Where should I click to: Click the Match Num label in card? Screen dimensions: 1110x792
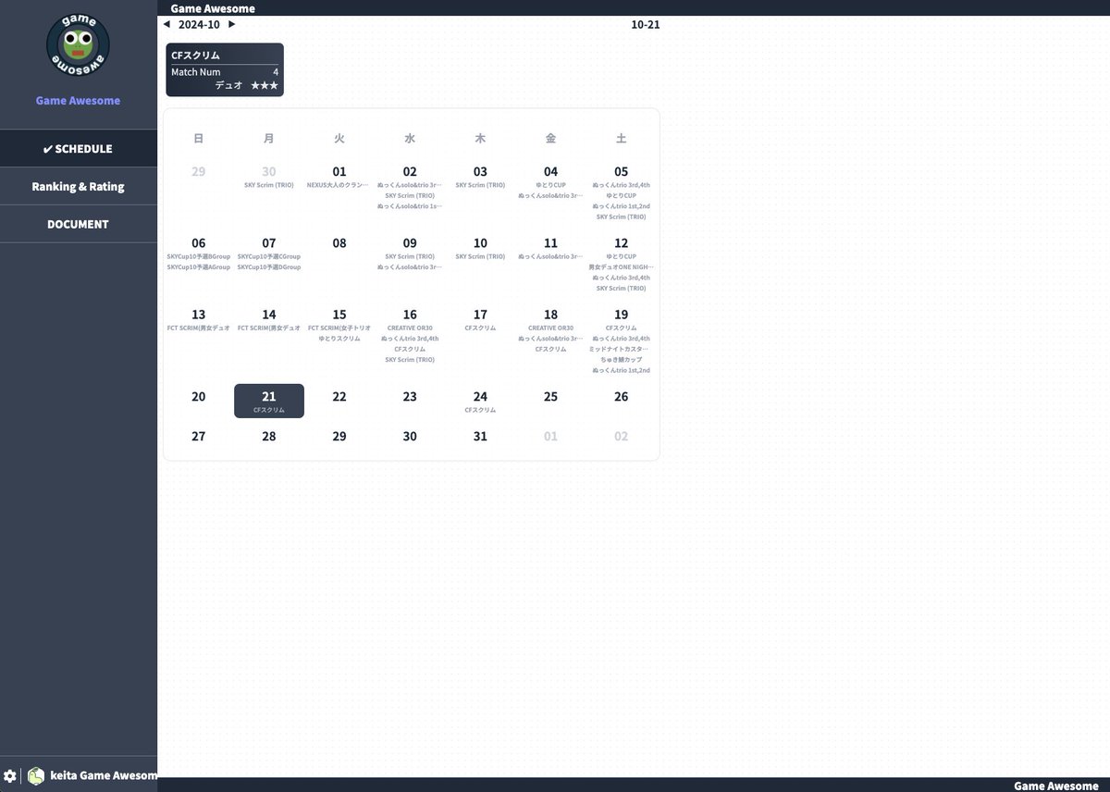point(196,72)
